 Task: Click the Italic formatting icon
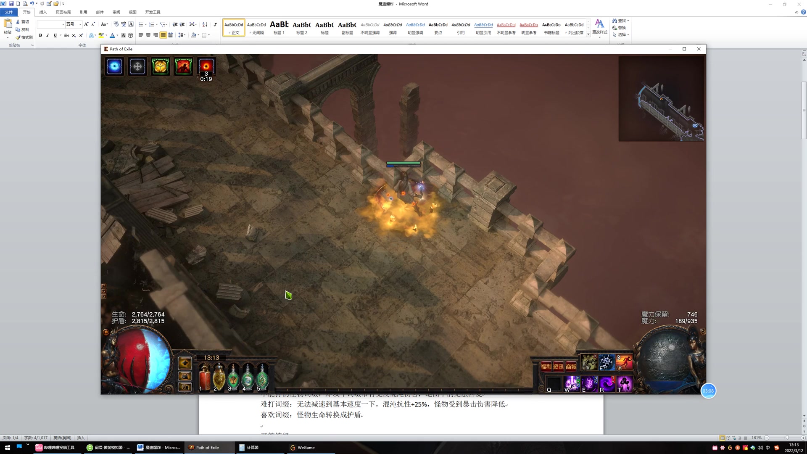coord(47,35)
